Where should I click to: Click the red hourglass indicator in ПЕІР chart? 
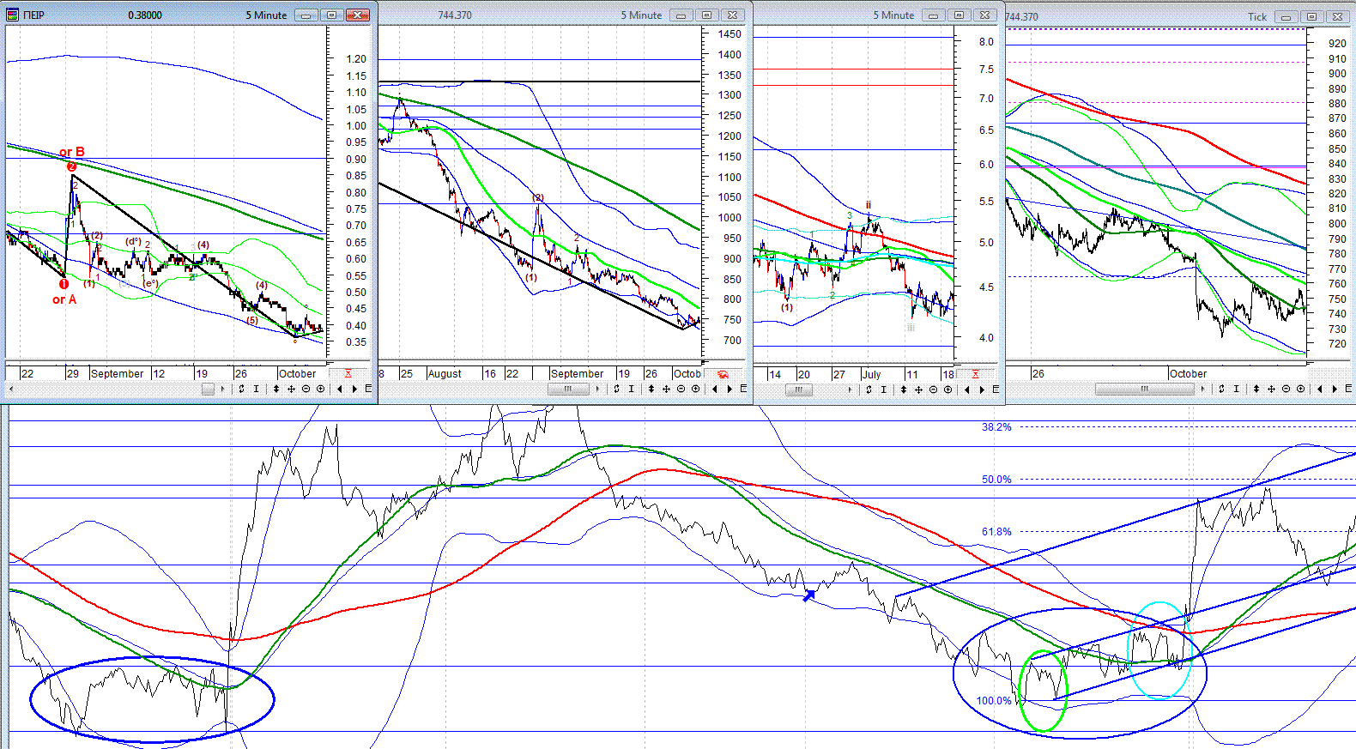(x=348, y=373)
